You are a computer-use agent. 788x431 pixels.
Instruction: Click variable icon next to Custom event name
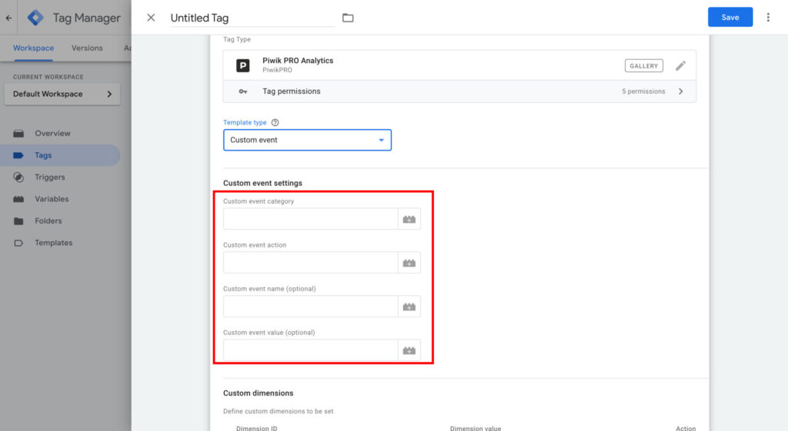[409, 307]
